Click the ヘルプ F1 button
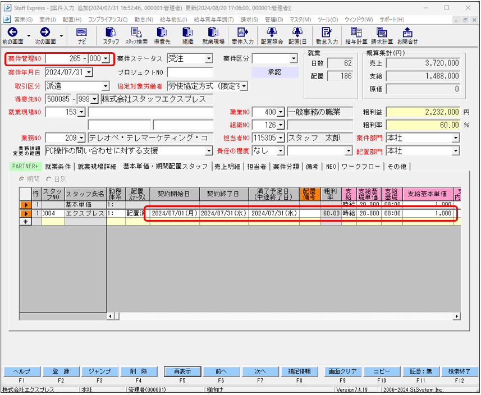This screenshot has height=395, width=481. click(x=22, y=371)
